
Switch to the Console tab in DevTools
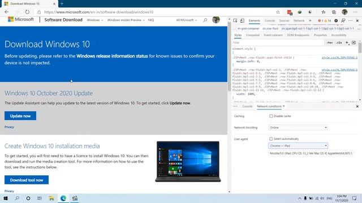pos(270,20)
